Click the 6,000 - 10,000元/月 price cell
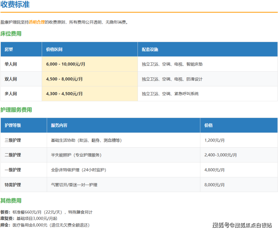This screenshot has height=231, width=278. click(65, 64)
